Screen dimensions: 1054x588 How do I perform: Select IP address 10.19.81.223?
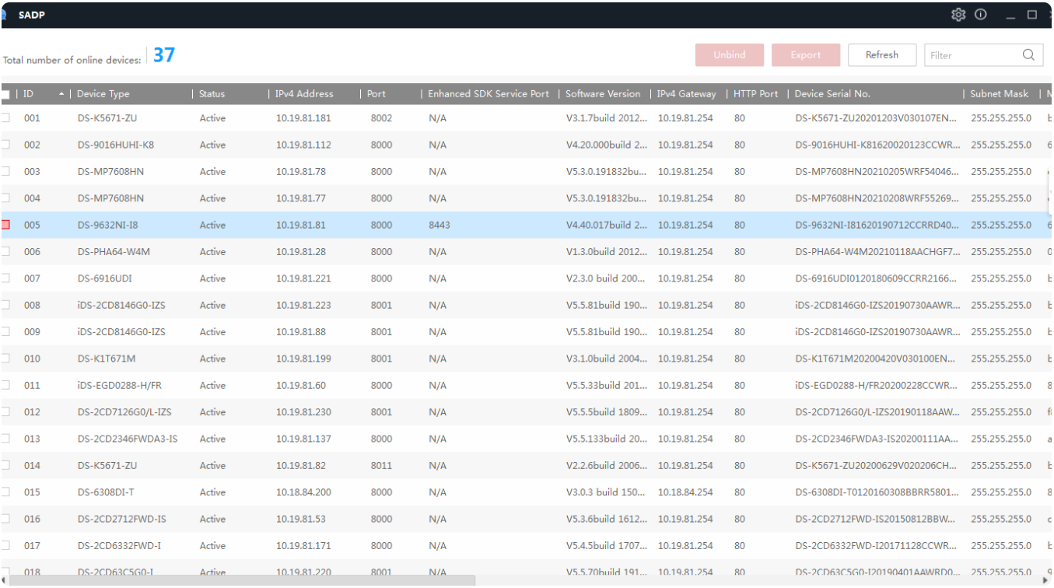[303, 305]
